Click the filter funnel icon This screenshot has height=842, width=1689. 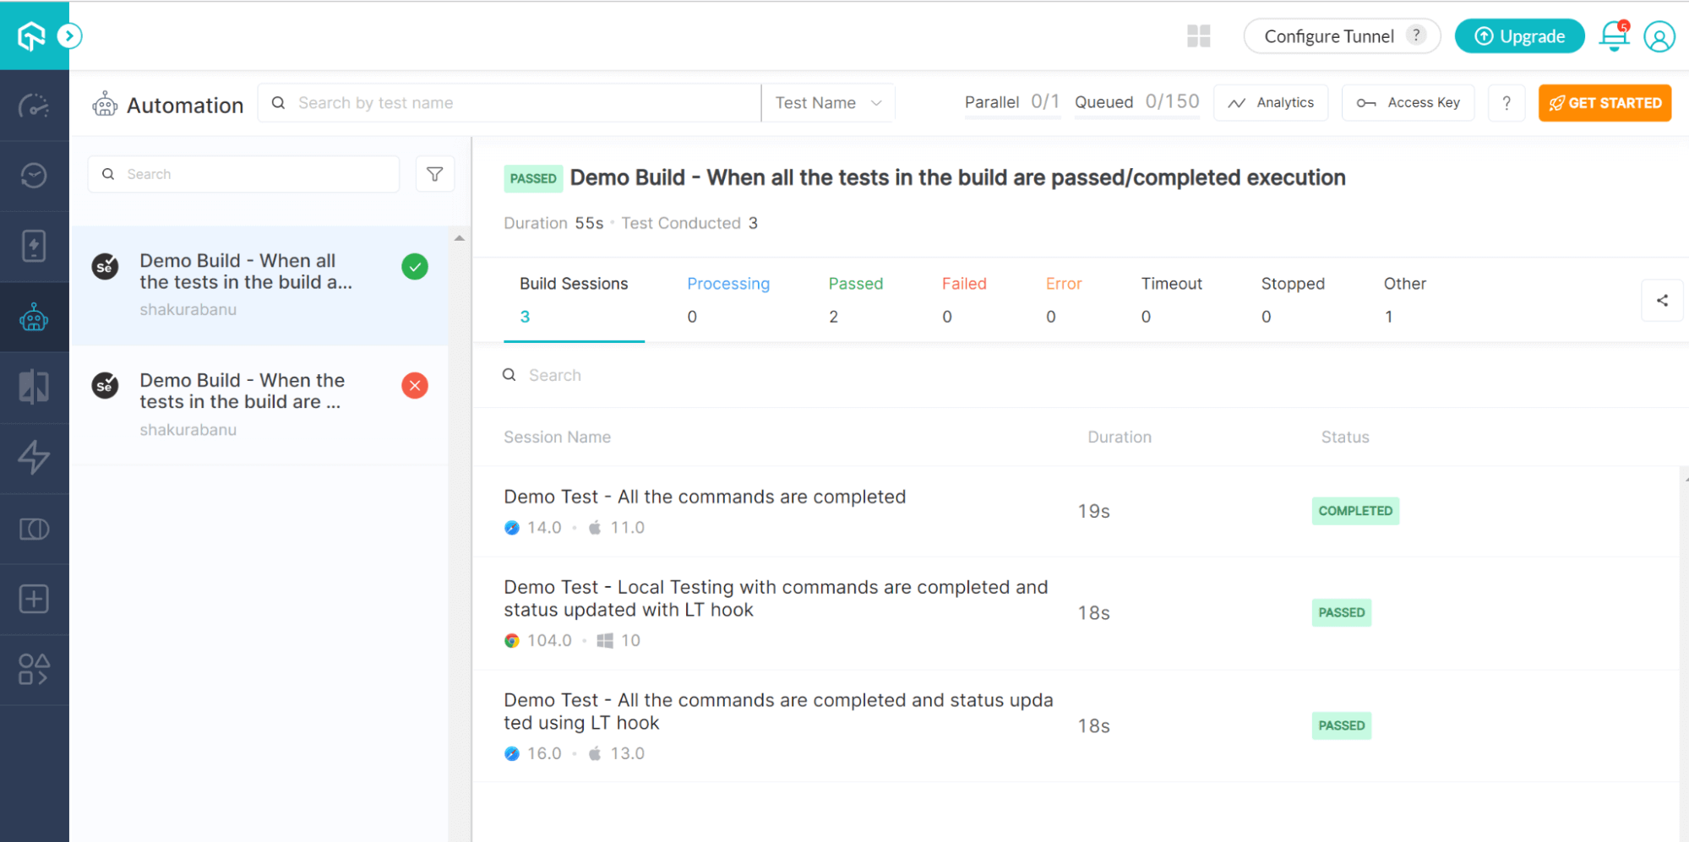(x=435, y=174)
